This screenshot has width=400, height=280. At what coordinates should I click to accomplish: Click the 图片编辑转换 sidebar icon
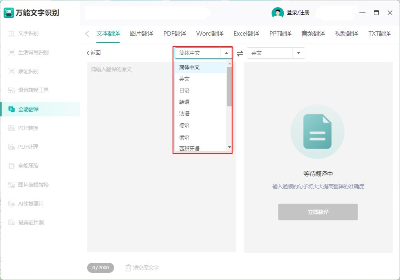pos(12,185)
